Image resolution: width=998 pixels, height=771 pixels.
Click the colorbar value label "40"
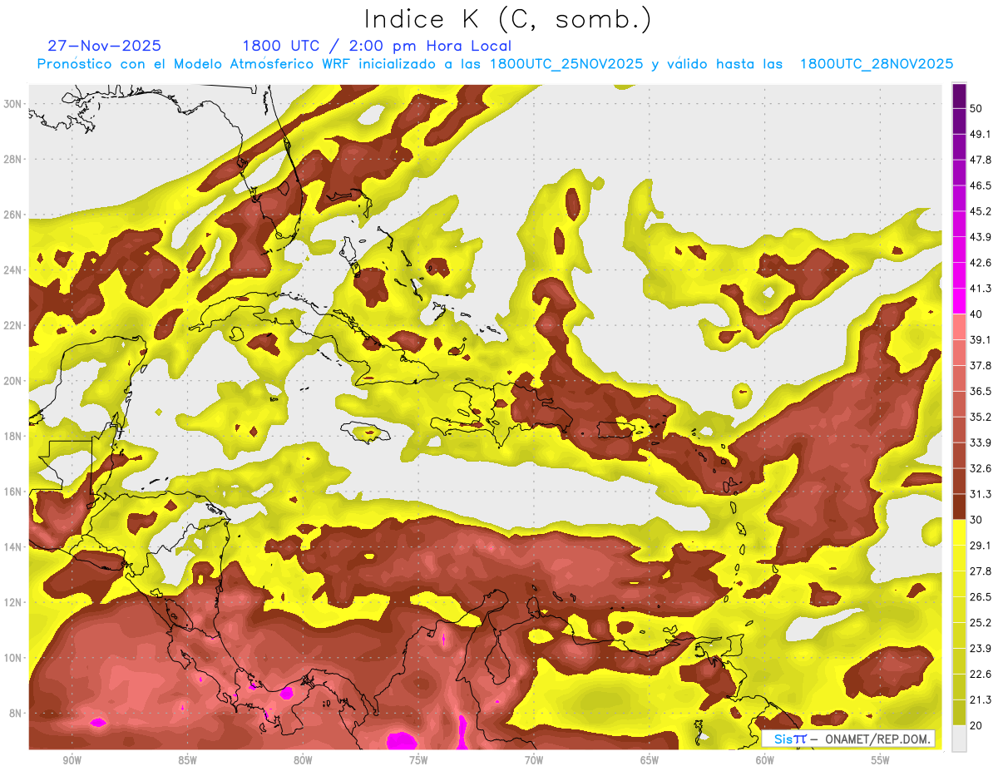976,314
